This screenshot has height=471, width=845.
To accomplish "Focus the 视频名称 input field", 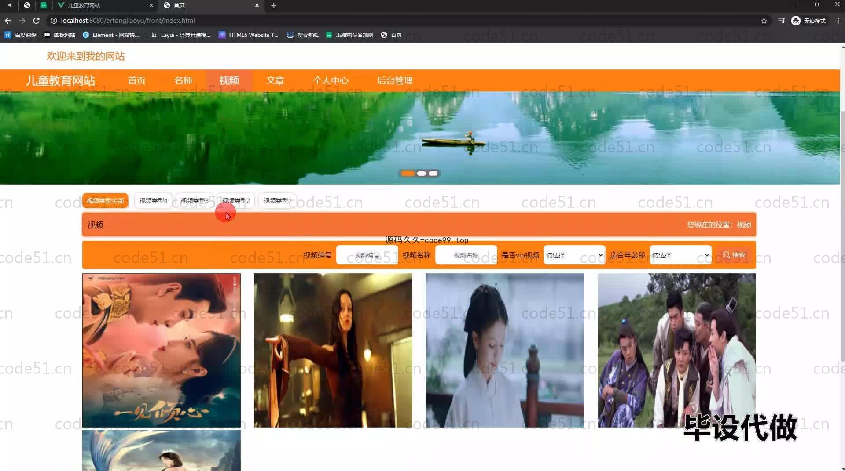I will [x=466, y=255].
